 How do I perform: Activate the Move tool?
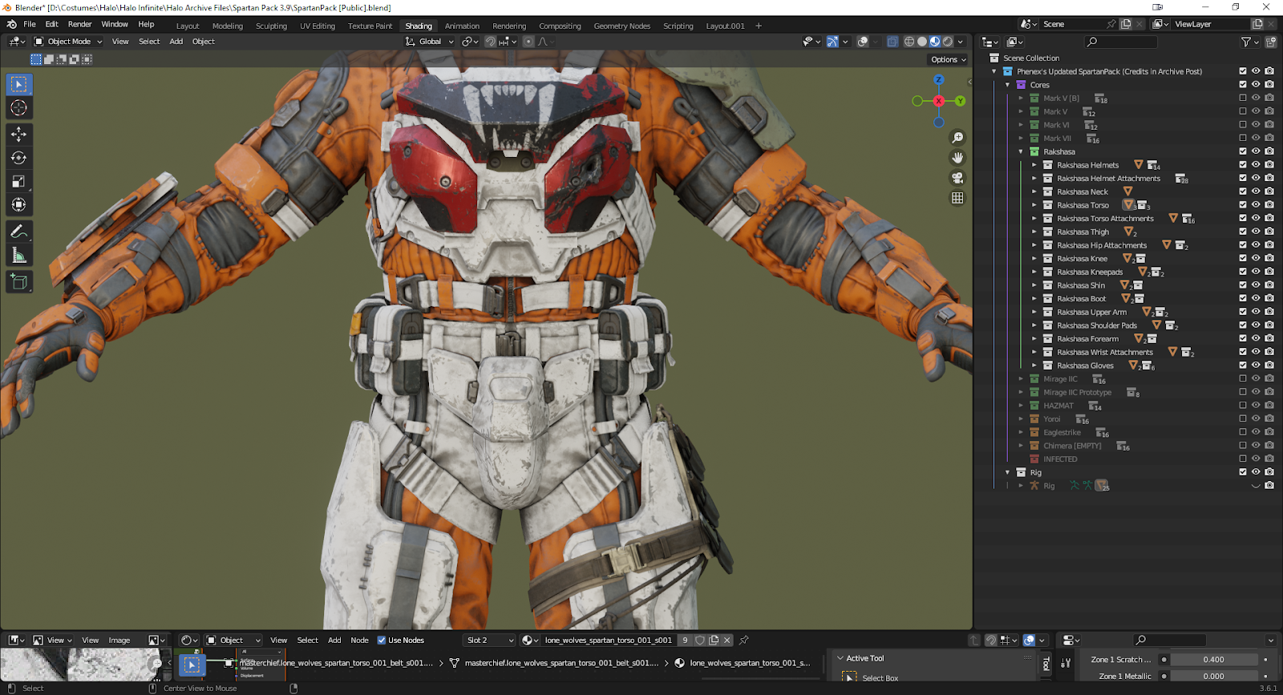point(19,135)
